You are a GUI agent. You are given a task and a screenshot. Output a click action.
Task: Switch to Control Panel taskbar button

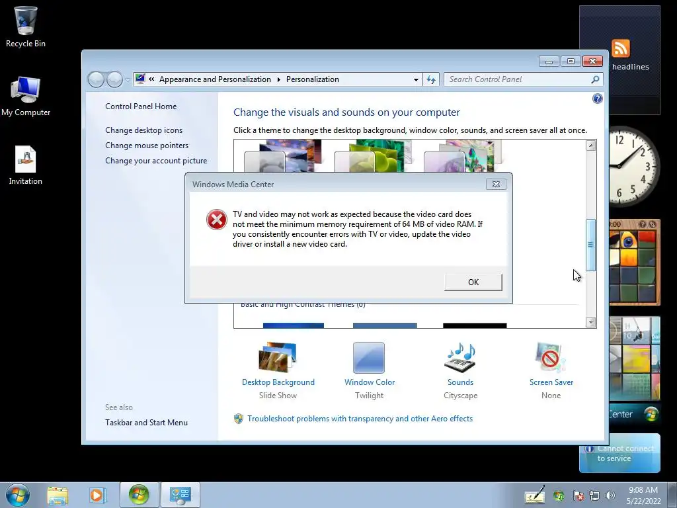180,495
